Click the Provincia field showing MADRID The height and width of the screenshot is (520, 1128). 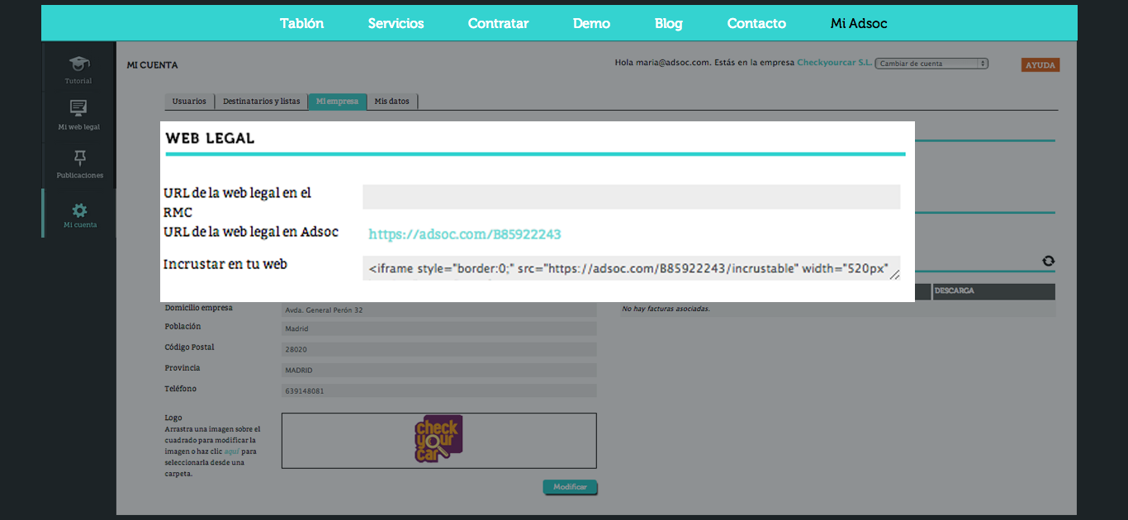tap(438, 370)
